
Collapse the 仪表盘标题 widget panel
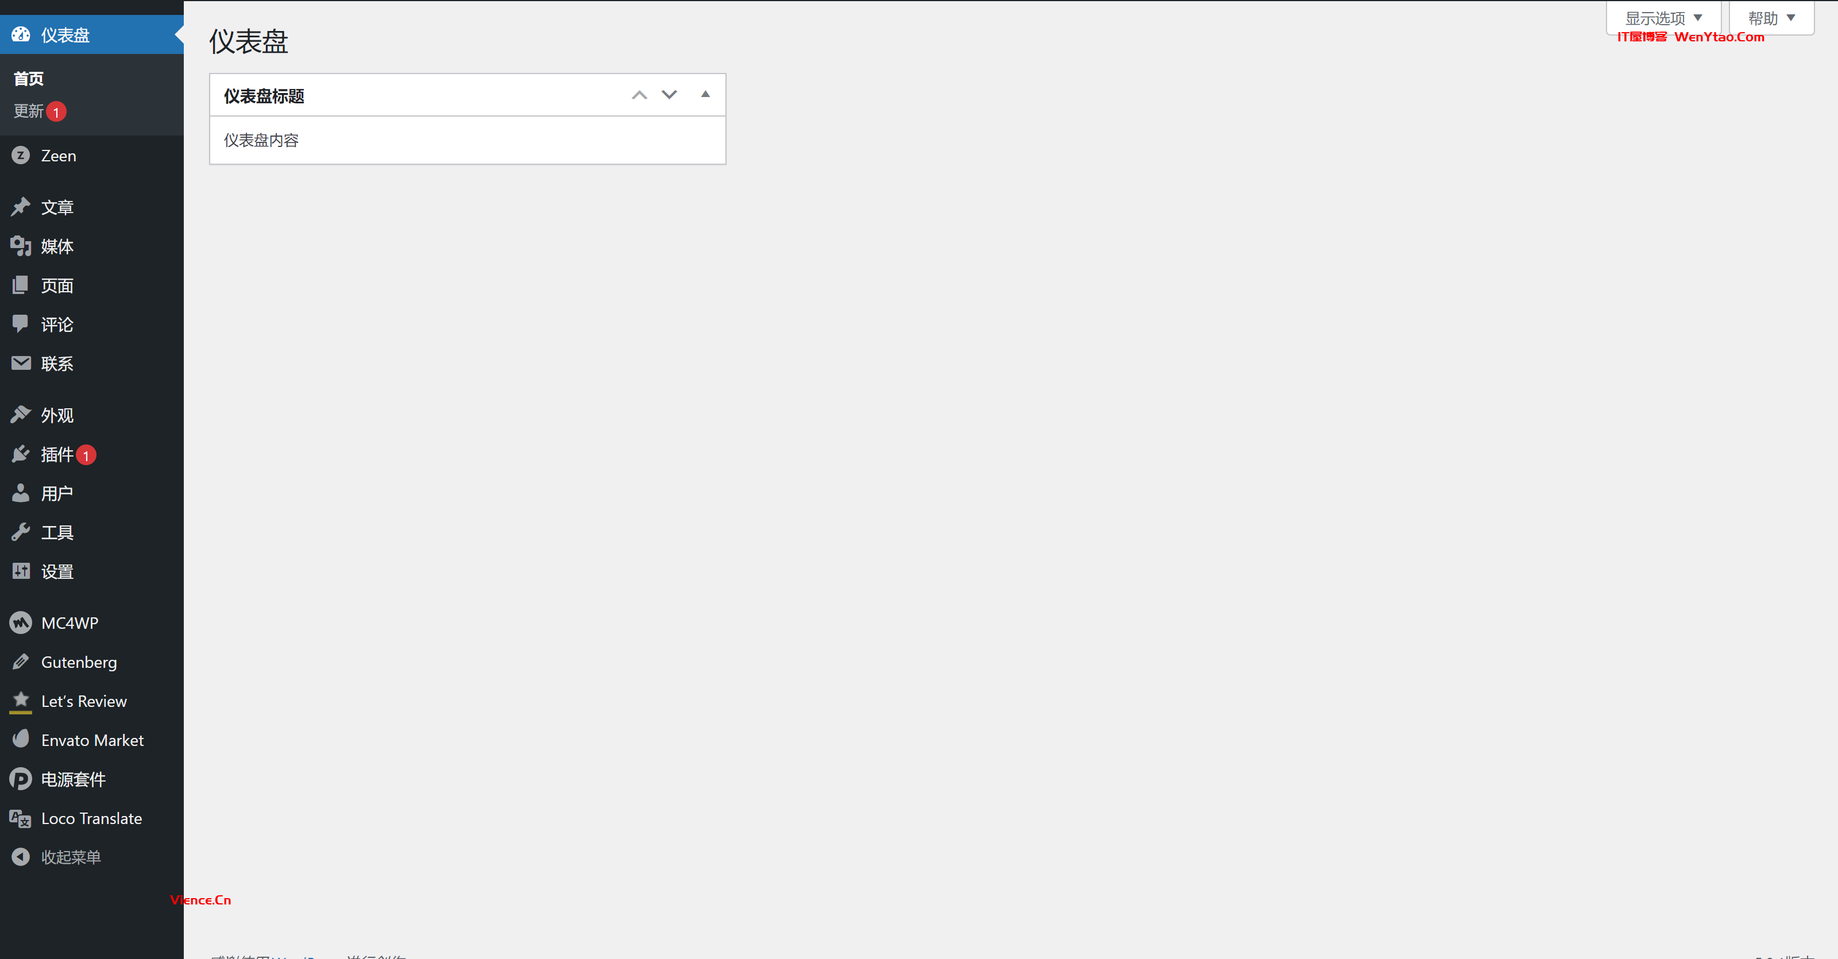(705, 94)
